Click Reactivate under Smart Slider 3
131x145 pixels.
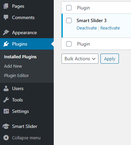click(x=110, y=28)
